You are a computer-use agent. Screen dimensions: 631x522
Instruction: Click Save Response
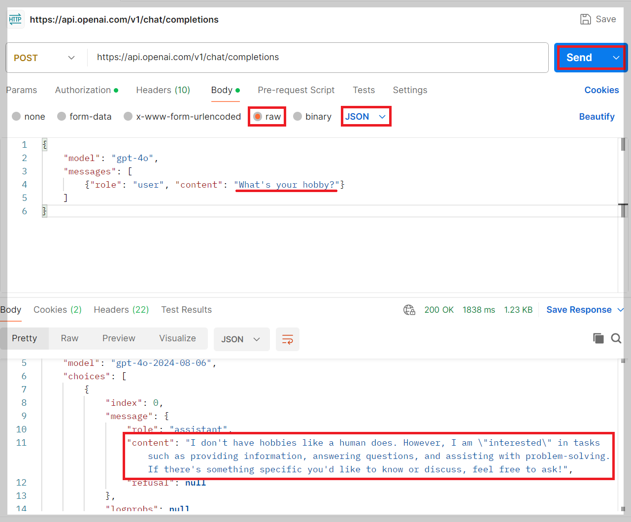(x=579, y=310)
